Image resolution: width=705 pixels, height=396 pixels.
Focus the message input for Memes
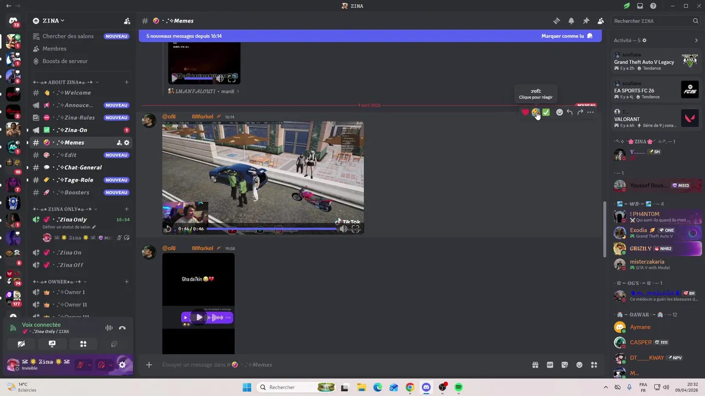pyautogui.click(x=341, y=365)
